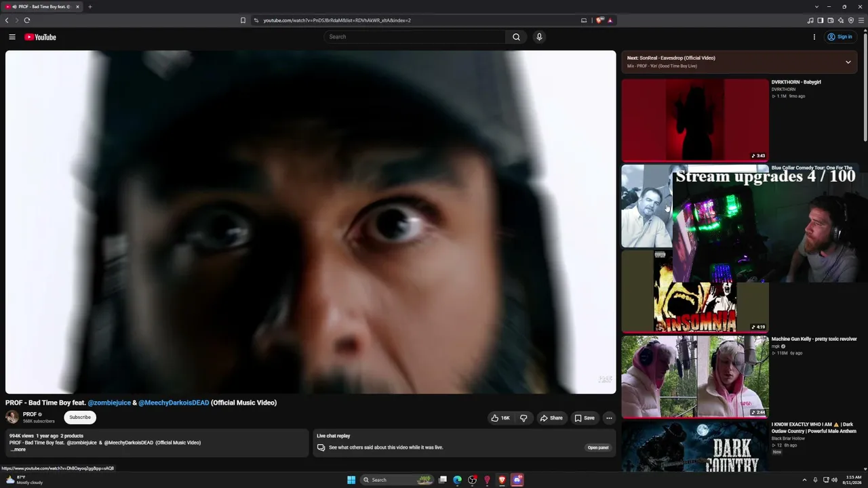Open Brave Shields lion icon

599,20
